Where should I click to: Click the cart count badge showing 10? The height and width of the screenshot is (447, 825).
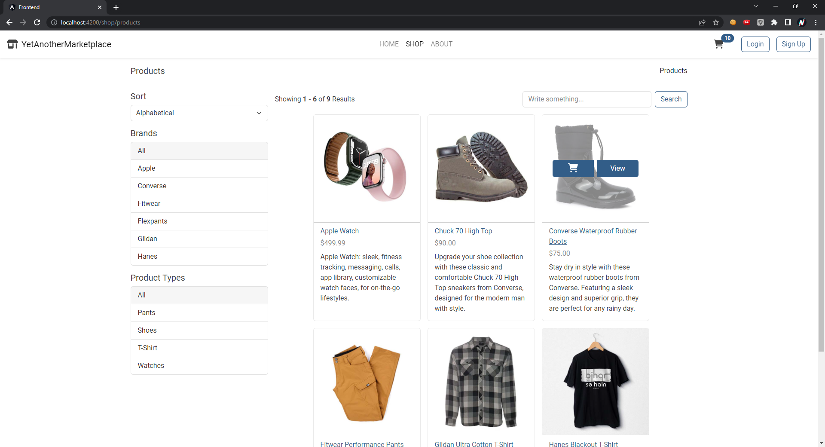point(727,38)
